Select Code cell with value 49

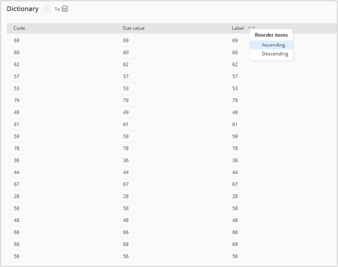click(17, 112)
